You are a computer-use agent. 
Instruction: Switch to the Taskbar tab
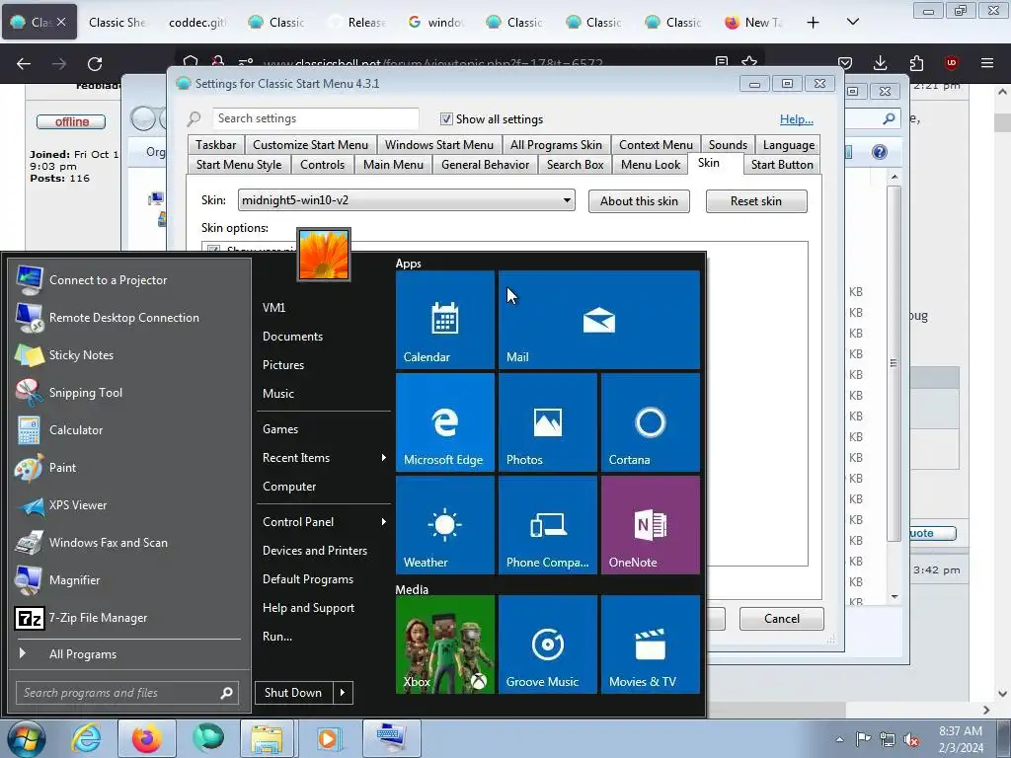coord(216,145)
